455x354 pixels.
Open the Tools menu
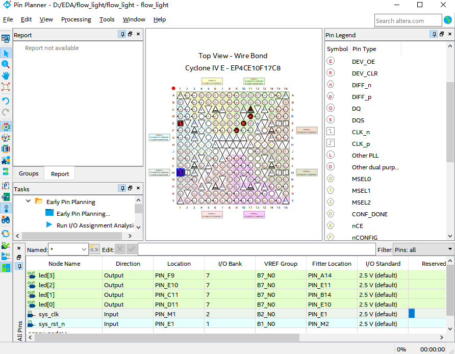pyautogui.click(x=107, y=19)
